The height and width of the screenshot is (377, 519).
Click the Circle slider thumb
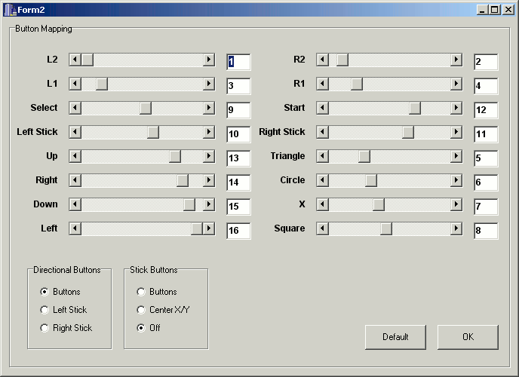click(371, 180)
